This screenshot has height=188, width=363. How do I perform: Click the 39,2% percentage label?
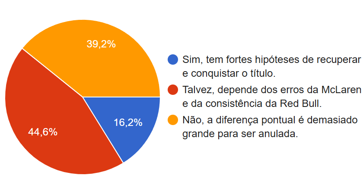(101, 44)
